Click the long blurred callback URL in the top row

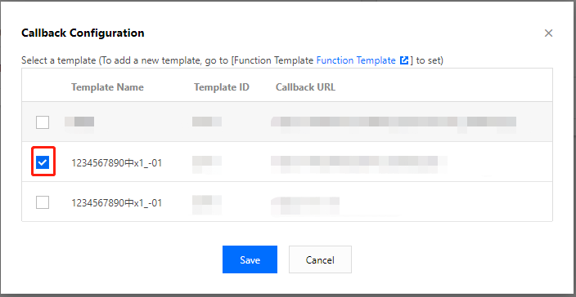(x=394, y=123)
